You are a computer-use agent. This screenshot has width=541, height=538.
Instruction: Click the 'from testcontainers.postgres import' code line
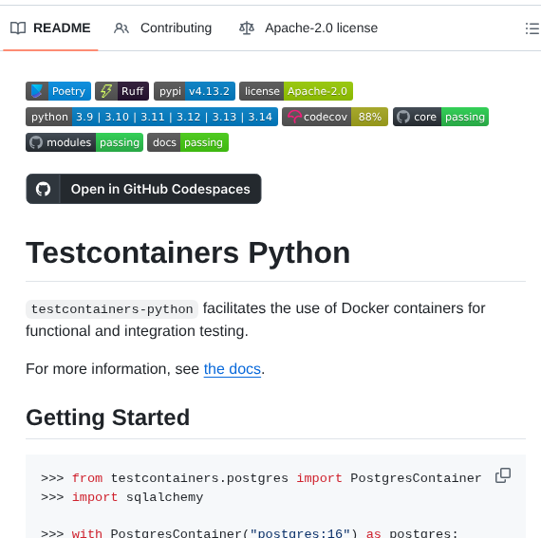click(x=261, y=478)
